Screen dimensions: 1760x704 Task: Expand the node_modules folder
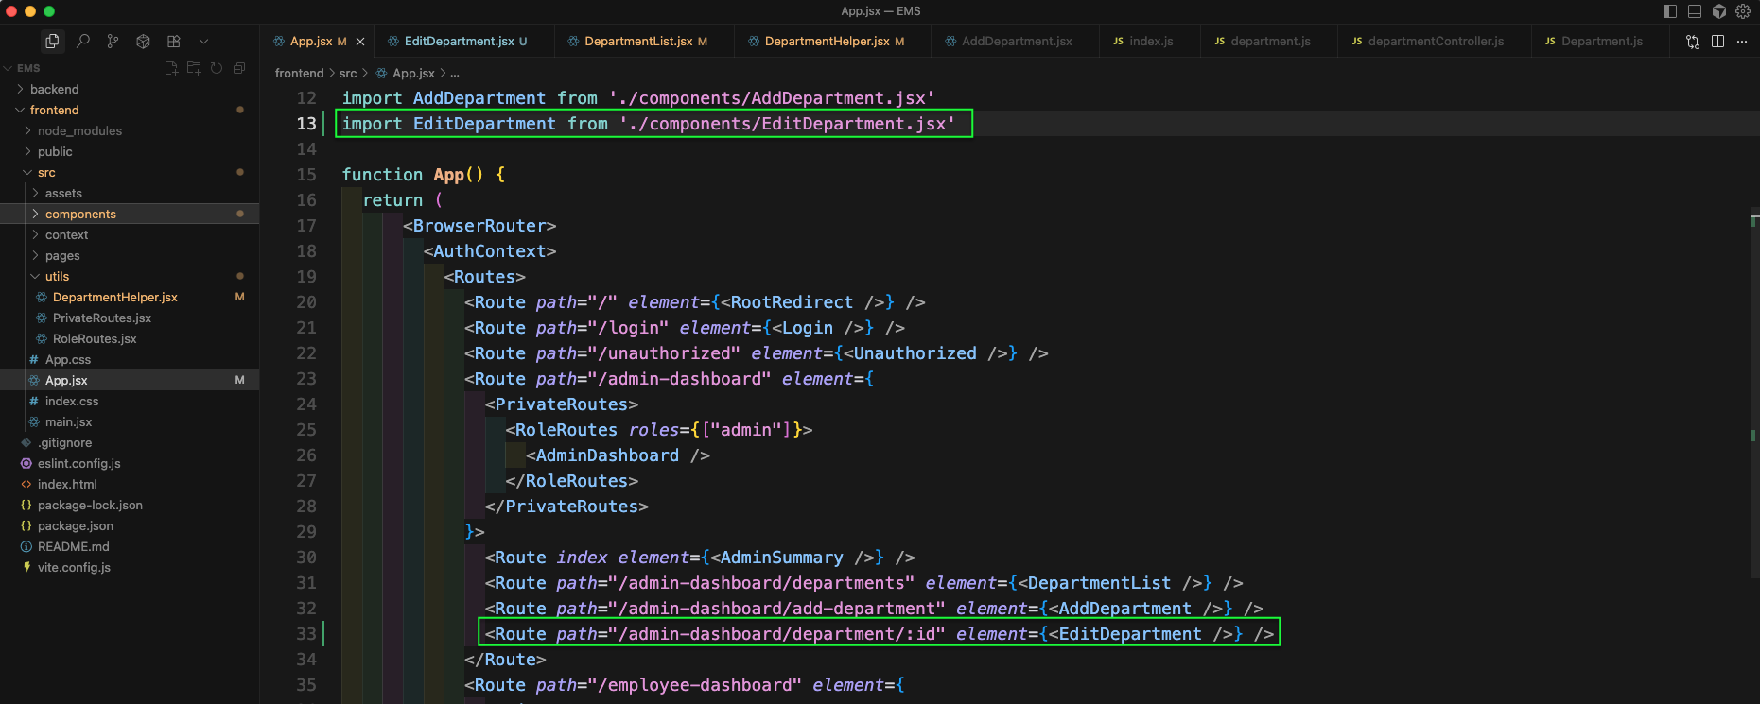tap(130, 130)
